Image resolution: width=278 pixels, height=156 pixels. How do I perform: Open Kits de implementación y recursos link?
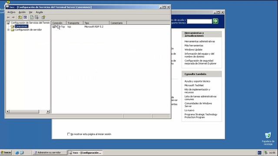pos(197,91)
